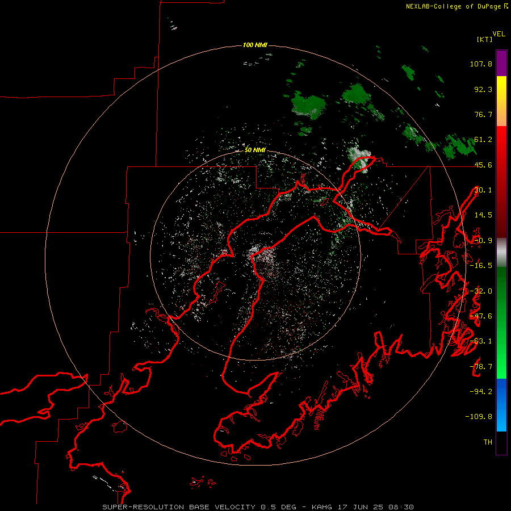
Task: Click the -0.9 value on velocity scale
Action: [x=483, y=241]
